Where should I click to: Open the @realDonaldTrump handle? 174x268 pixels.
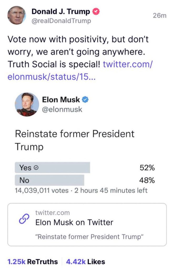61,21
